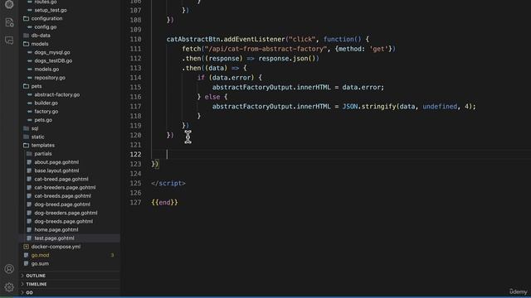Open the file-with-magnifier view in the activity bar

pyautogui.click(x=9, y=22)
